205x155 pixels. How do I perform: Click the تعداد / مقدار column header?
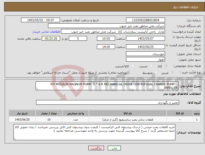pos(49,113)
